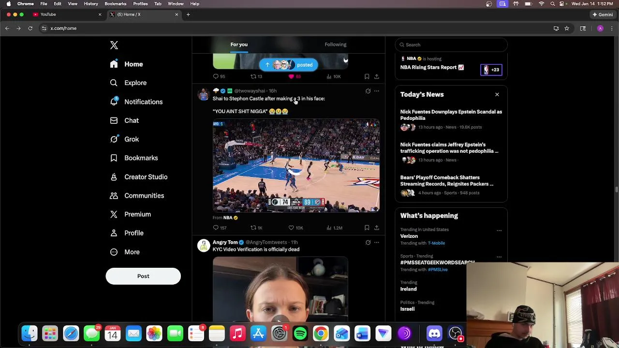Open the Explore page
Image resolution: width=619 pixels, height=348 pixels.
[x=129, y=83]
